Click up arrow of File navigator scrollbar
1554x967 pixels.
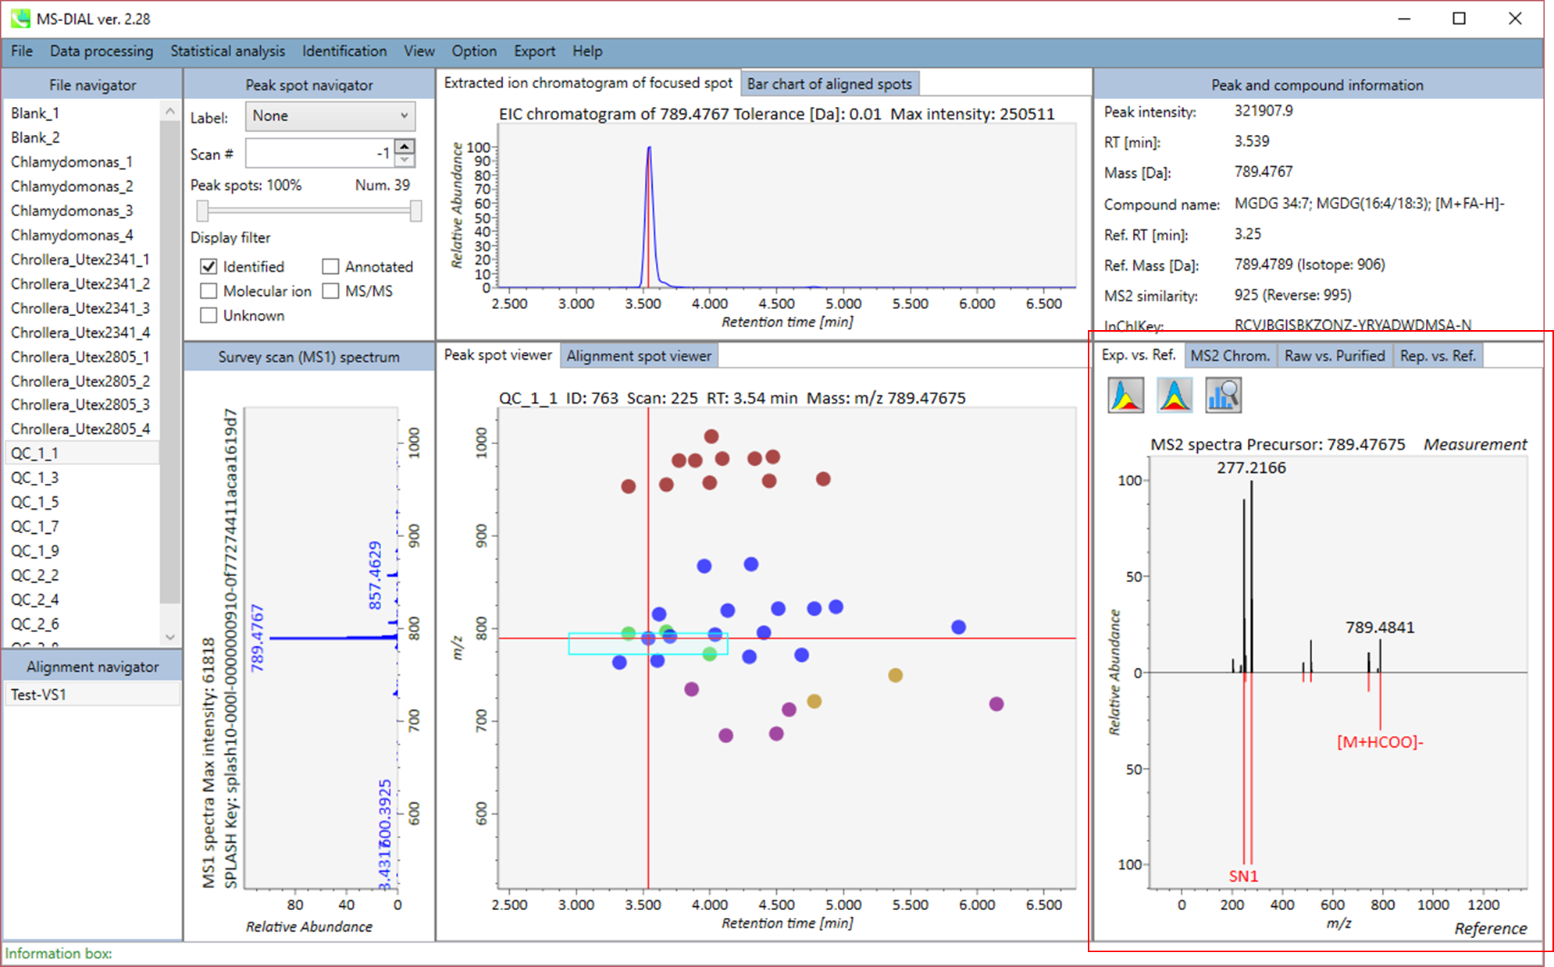click(169, 112)
